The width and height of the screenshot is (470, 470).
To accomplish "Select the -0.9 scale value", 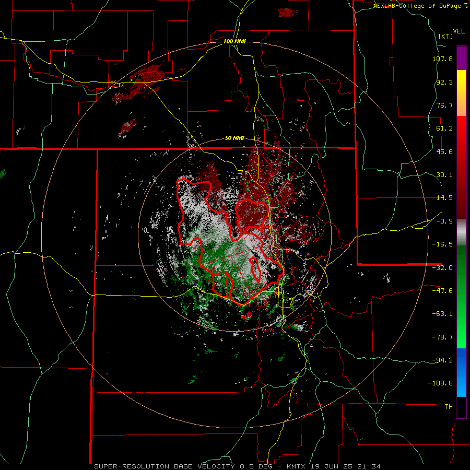I will point(444,221).
